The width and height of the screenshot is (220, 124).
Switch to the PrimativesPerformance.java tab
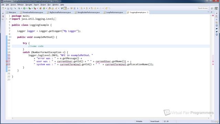tap(32, 12)
